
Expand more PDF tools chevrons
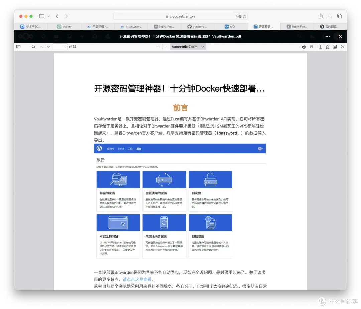[x=343, y=47]
